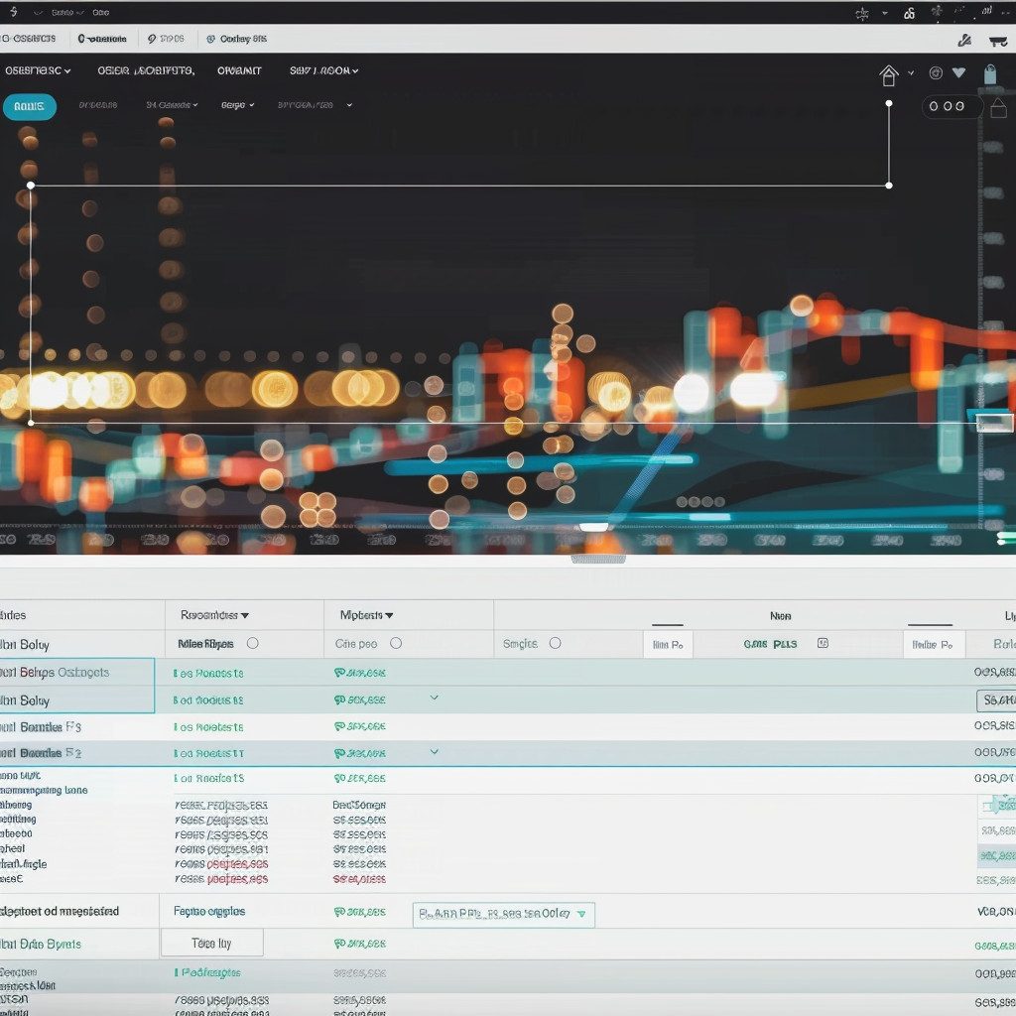This screenshot has width=1016, height=1016.
Task: Click the red value in the lower list
Action: (x=359, y=879)
